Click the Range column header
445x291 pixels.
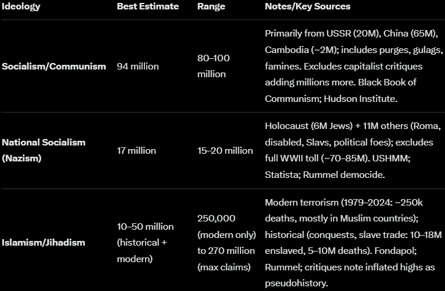[x=211, y=6]
